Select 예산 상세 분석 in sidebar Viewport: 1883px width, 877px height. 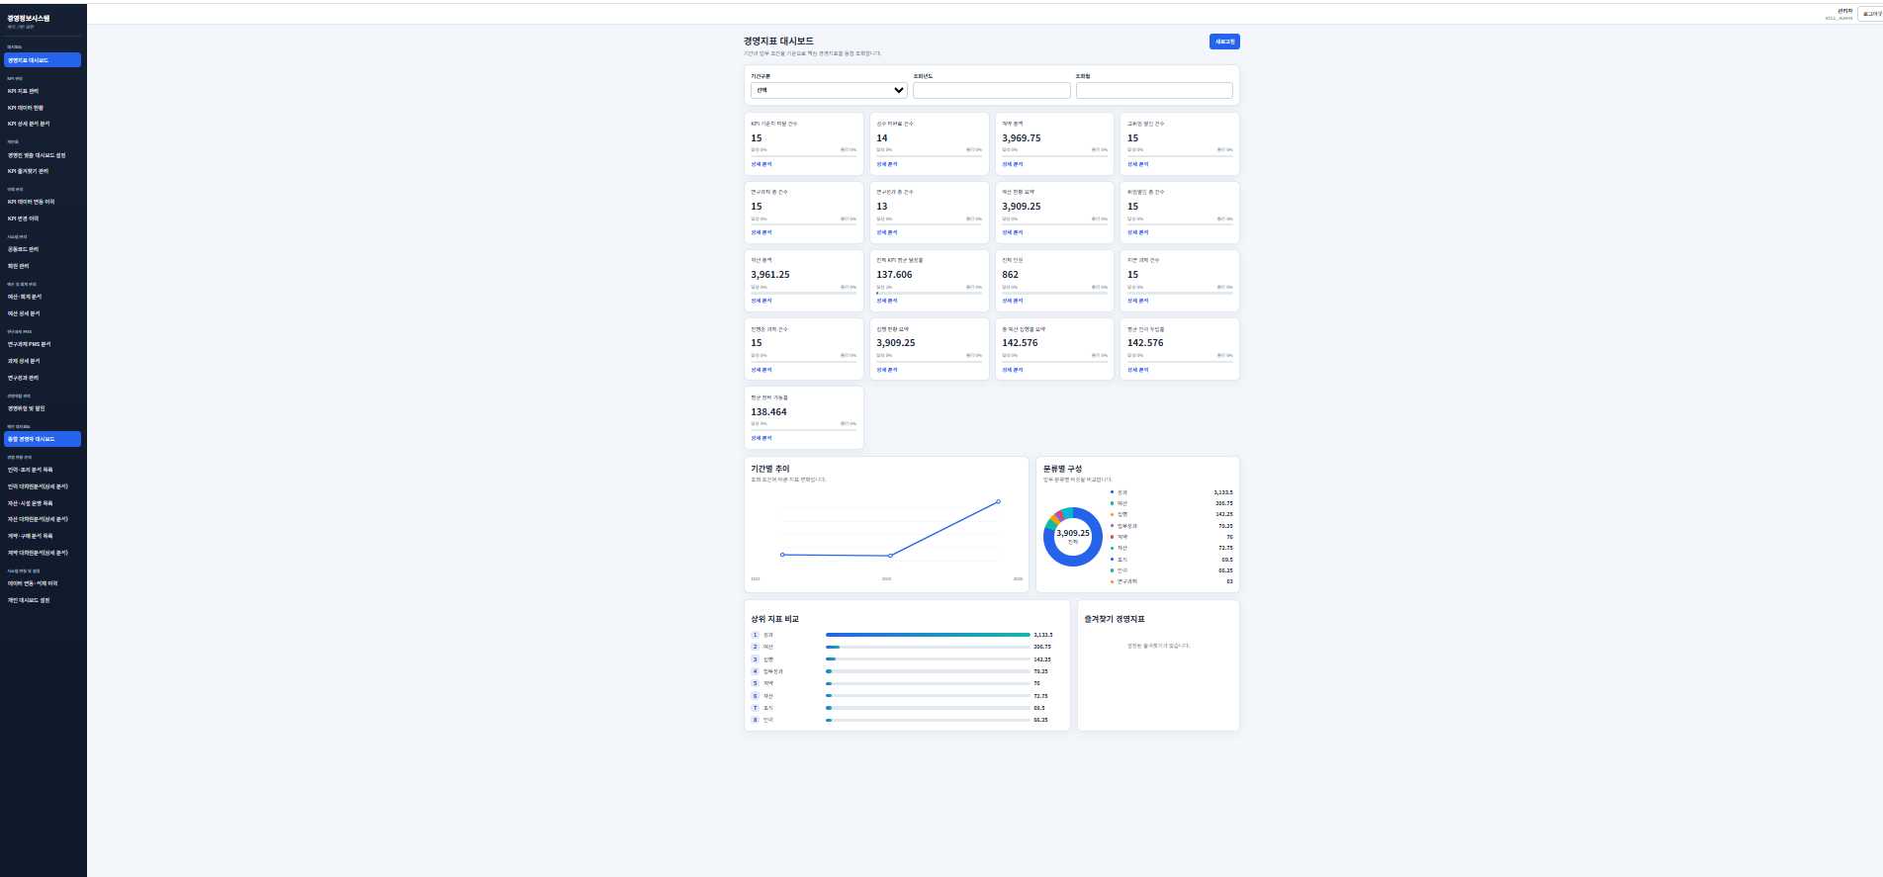(43, 313)
